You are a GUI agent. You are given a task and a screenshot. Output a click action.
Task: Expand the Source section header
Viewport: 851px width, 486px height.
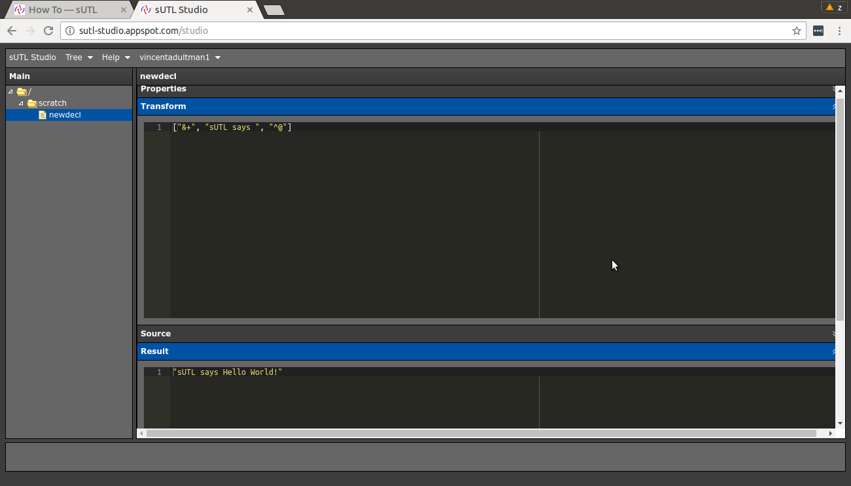pos(487,334)
